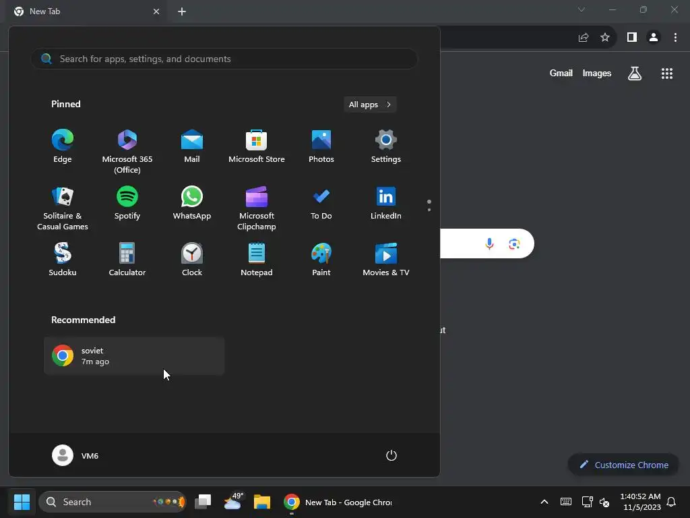Viewport: 690px width, 518px height.
Task: Focus the Start menu search field
Action: click(224, 59)
